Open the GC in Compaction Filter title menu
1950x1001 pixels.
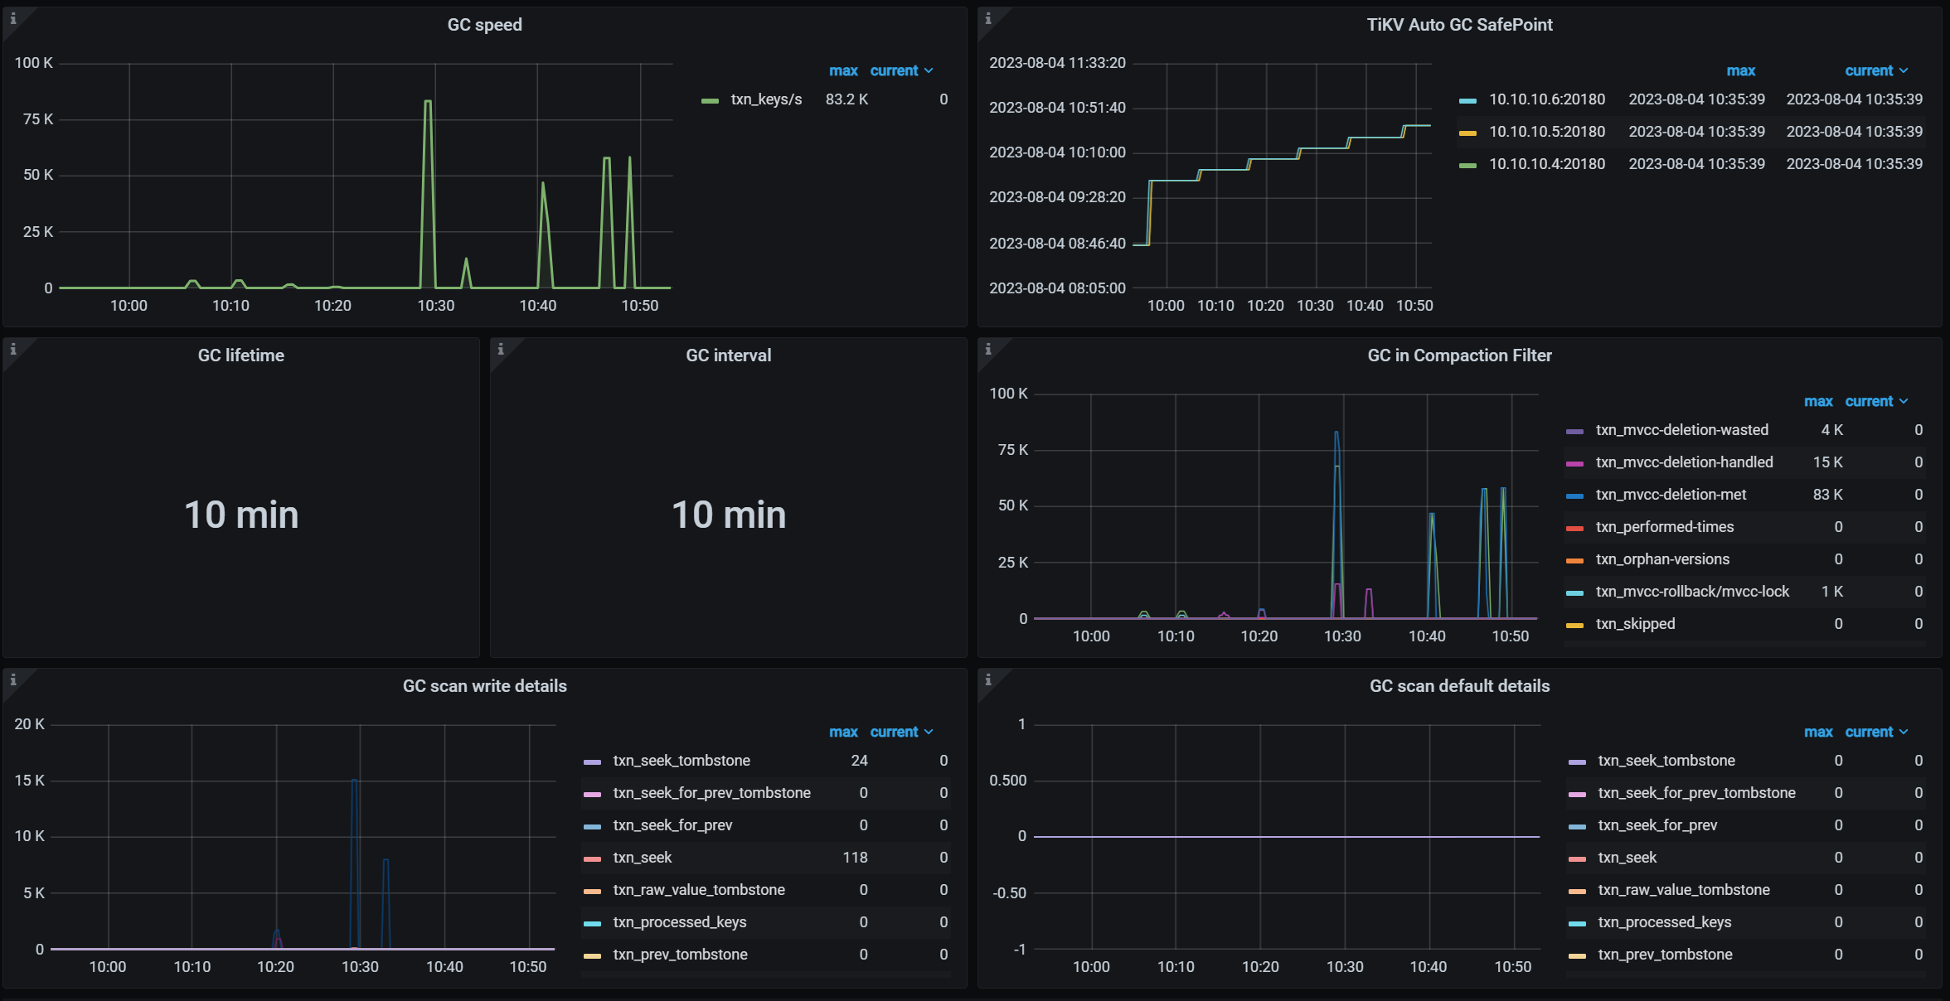(x=1458, y=355)
